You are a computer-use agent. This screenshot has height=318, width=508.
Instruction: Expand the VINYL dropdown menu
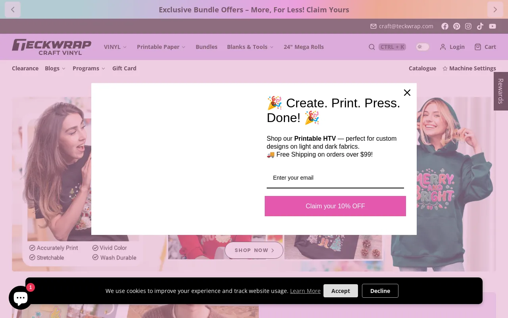click(x=115, y=47)
